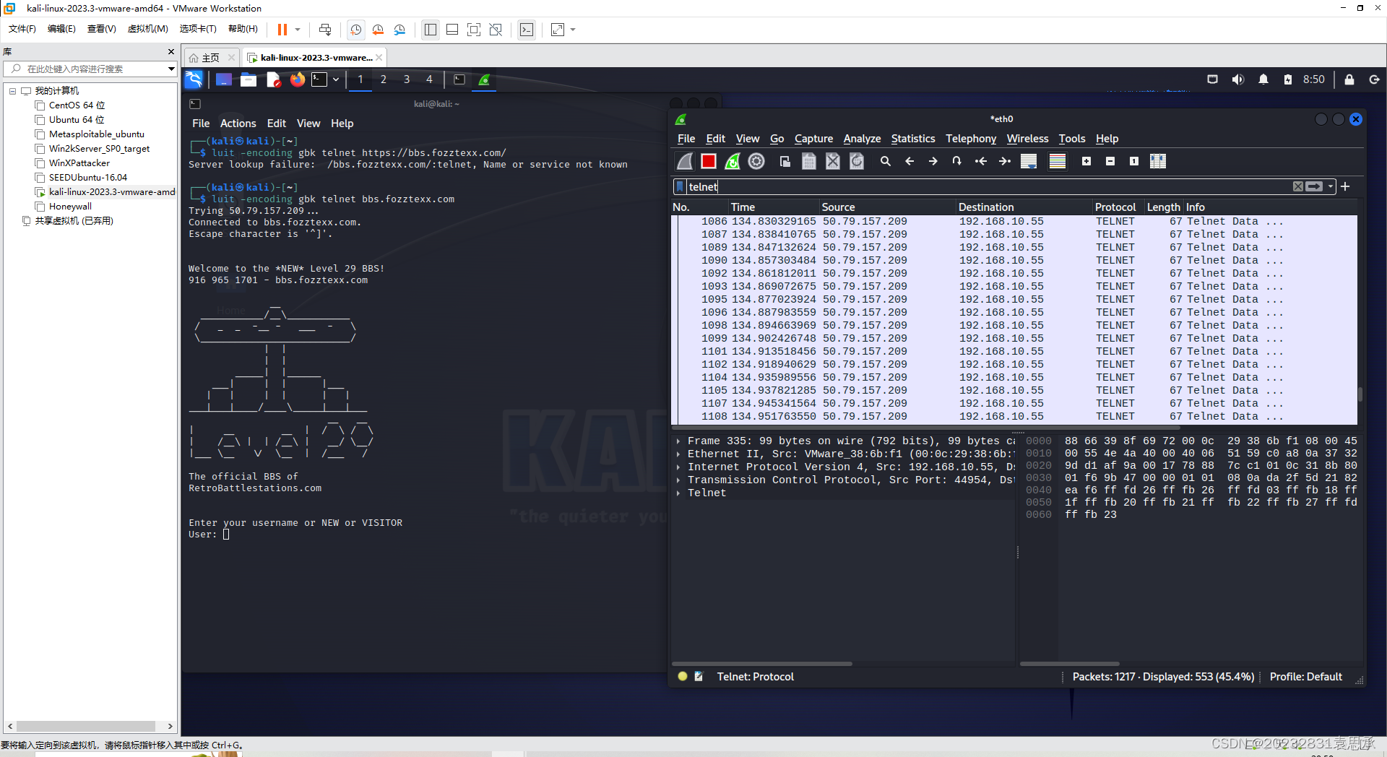
Task: Select packet number 1096 row
Action: (x=1014, y=313)
